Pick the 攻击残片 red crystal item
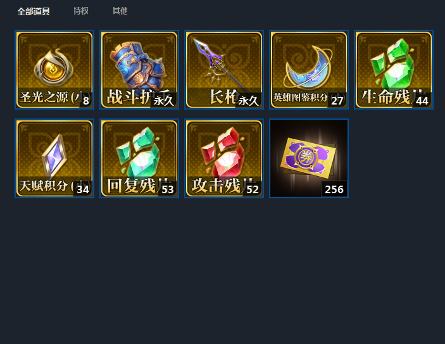Viewport: 445px width, 344px height. pos(224,158)
